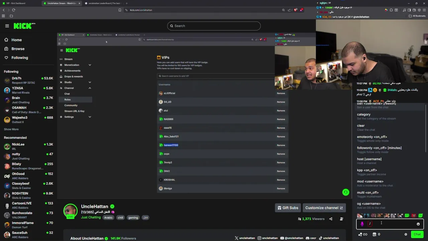Click the green refresh icon on player
Image resolution: width=428 pixels, height=241 pixels.
(x=346, y=192)
